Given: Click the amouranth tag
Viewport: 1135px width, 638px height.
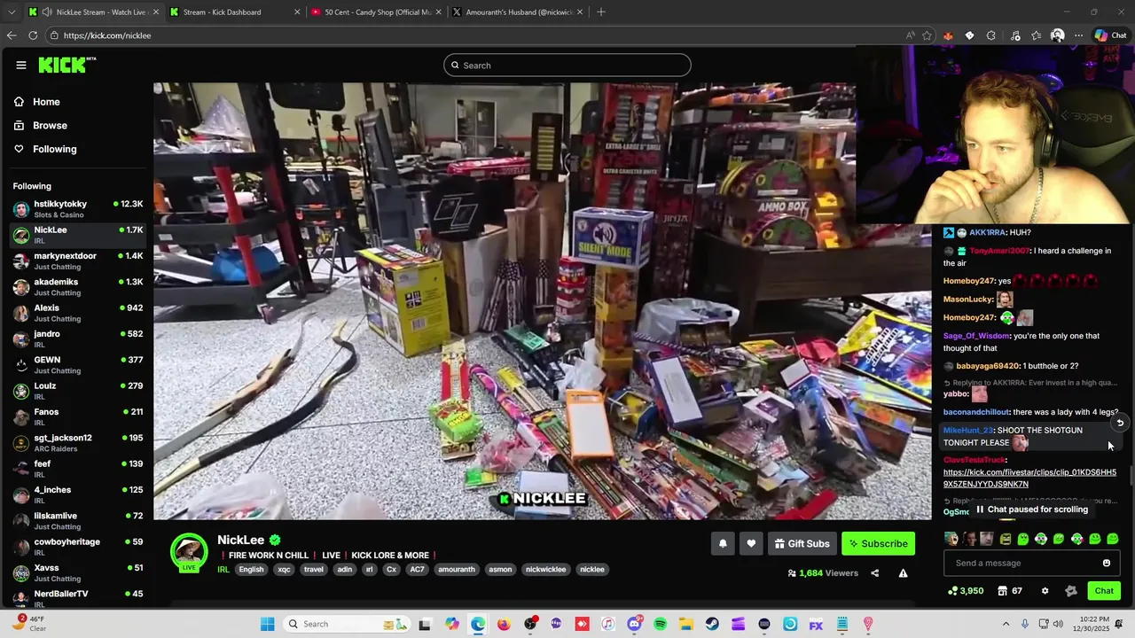Looking at the screenshot, I should [x=457, y=570].
